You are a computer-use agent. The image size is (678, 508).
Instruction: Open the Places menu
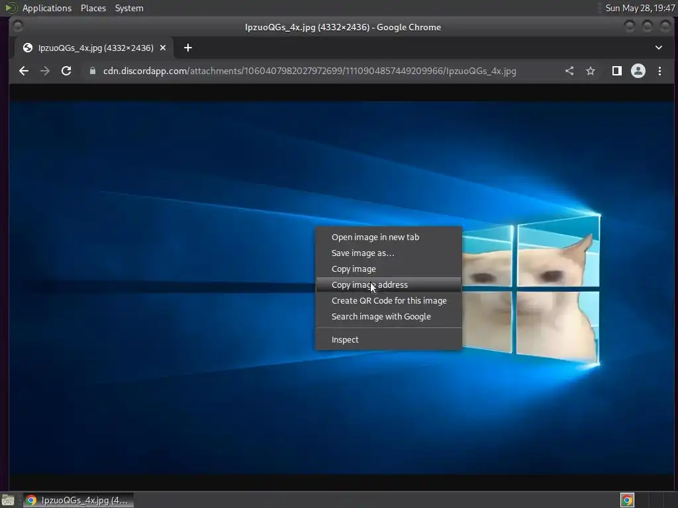93,8
